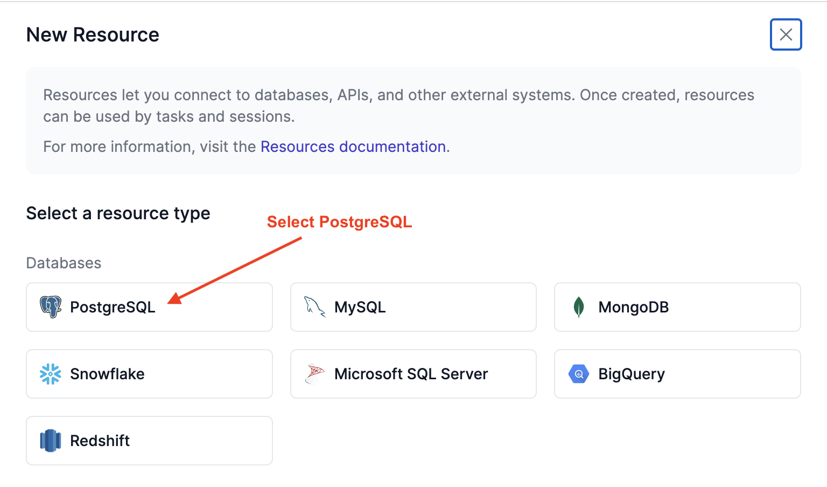Select the Snowflake resource label
The image size is (827, 487).
point(107,374)
